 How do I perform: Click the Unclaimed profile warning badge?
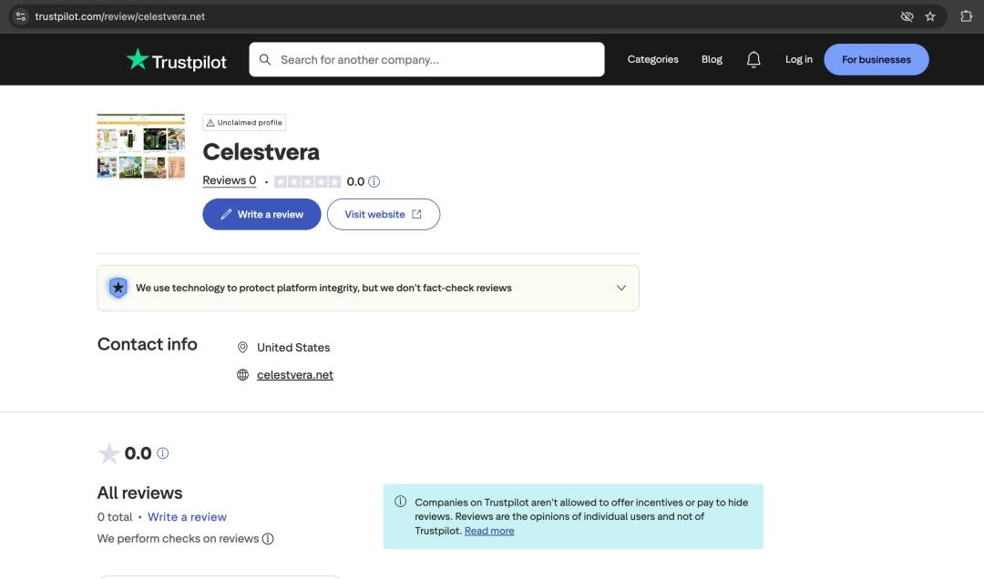[x=244, y=122]
